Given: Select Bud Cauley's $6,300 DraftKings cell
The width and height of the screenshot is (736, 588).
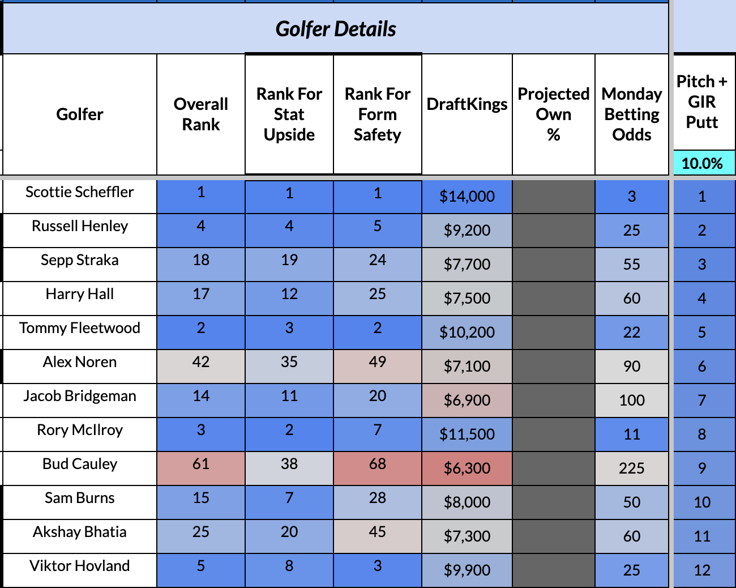Looking at the screenshot, I should point(467,468).
